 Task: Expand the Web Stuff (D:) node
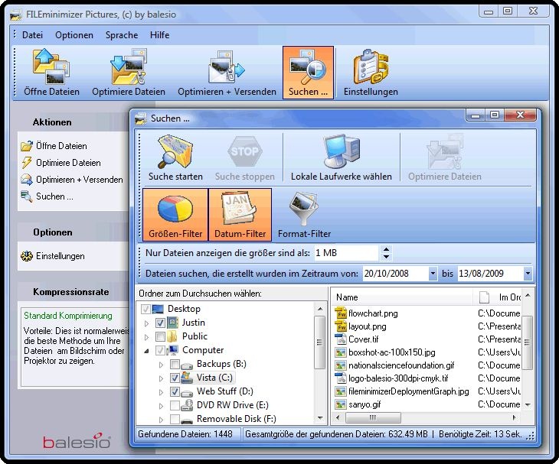click(161, 392)
